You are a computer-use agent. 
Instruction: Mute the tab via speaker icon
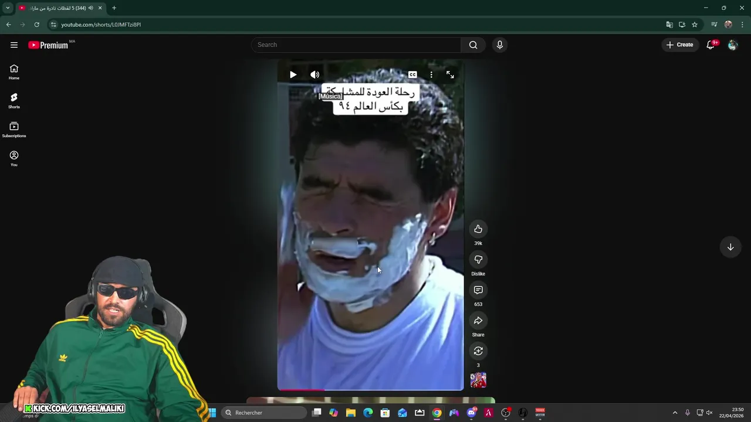(x=90, y=8)
